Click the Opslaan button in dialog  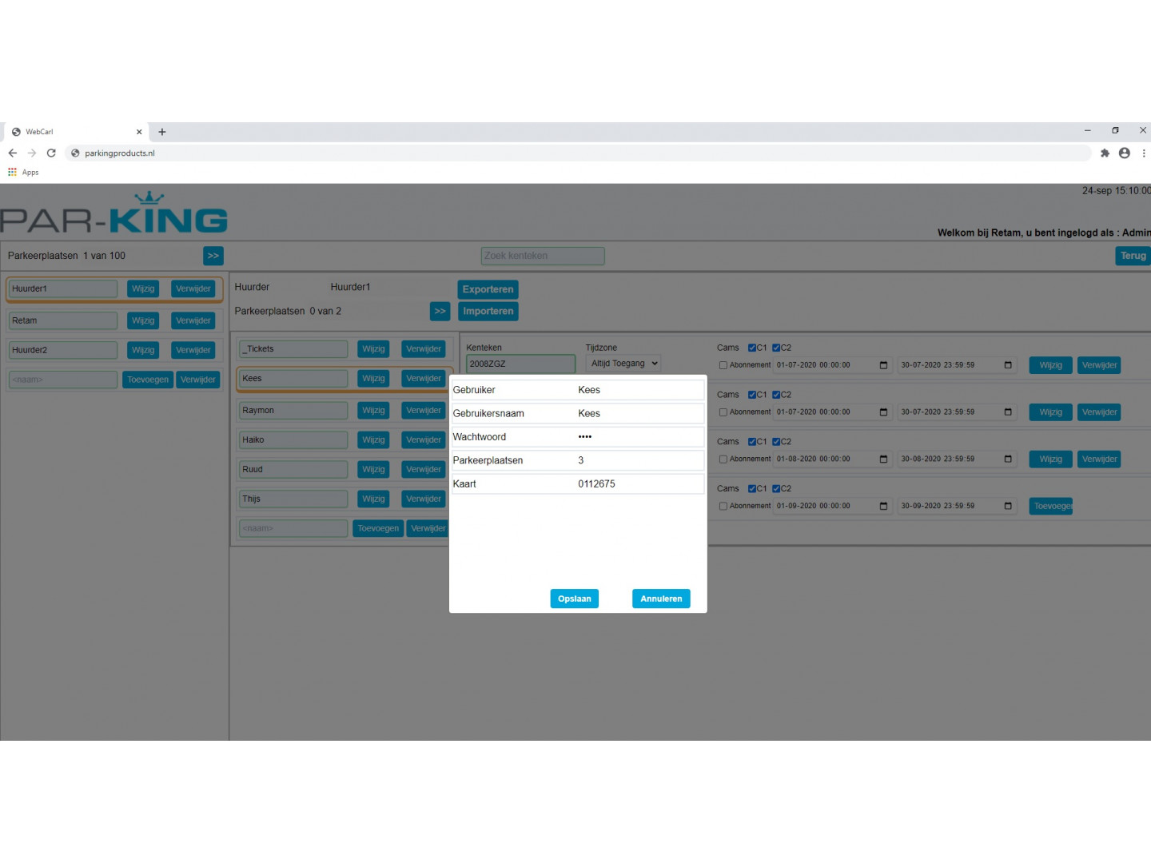[574, 599]
